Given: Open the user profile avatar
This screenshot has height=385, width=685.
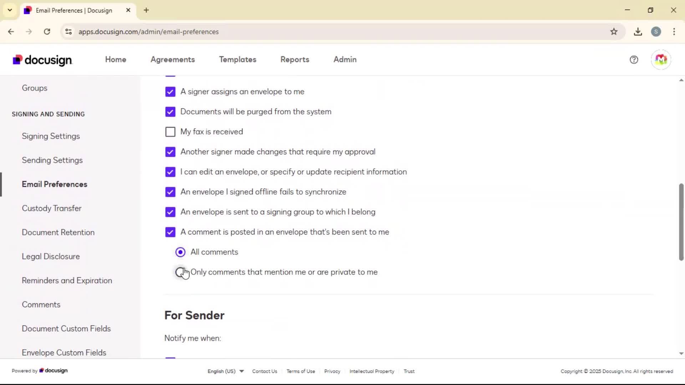Looking at the screenshot, I should pyautogui.click(x=661, y=60).
